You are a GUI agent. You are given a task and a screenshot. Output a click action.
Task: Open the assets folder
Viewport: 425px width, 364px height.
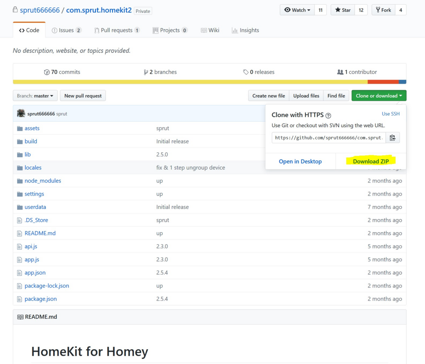coord(32,128)
